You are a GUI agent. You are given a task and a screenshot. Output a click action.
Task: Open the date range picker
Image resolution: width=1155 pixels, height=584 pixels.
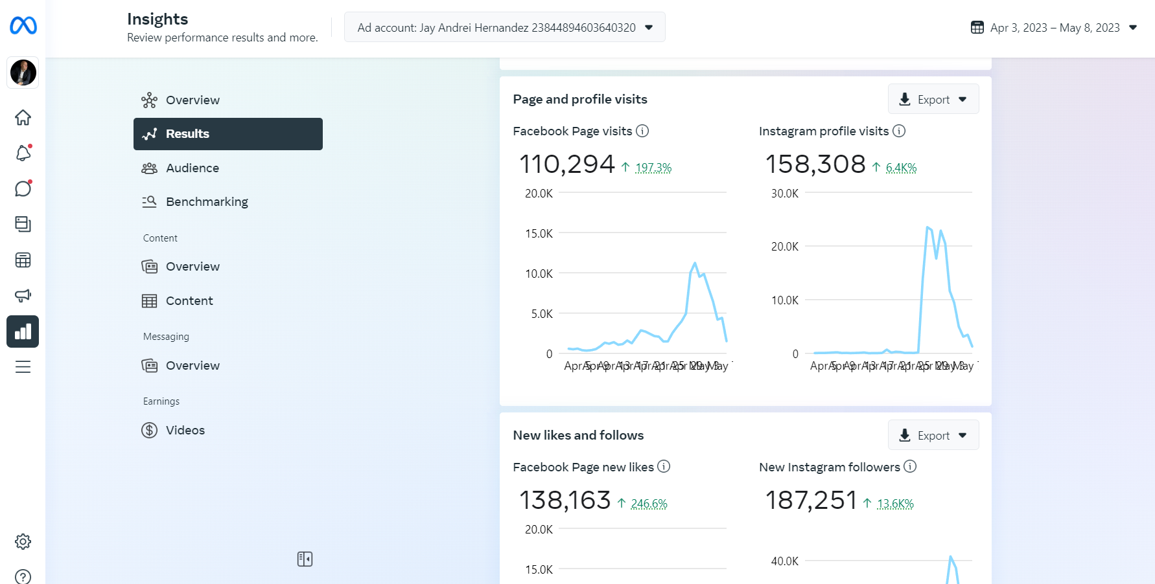[x=1054, y=28]
